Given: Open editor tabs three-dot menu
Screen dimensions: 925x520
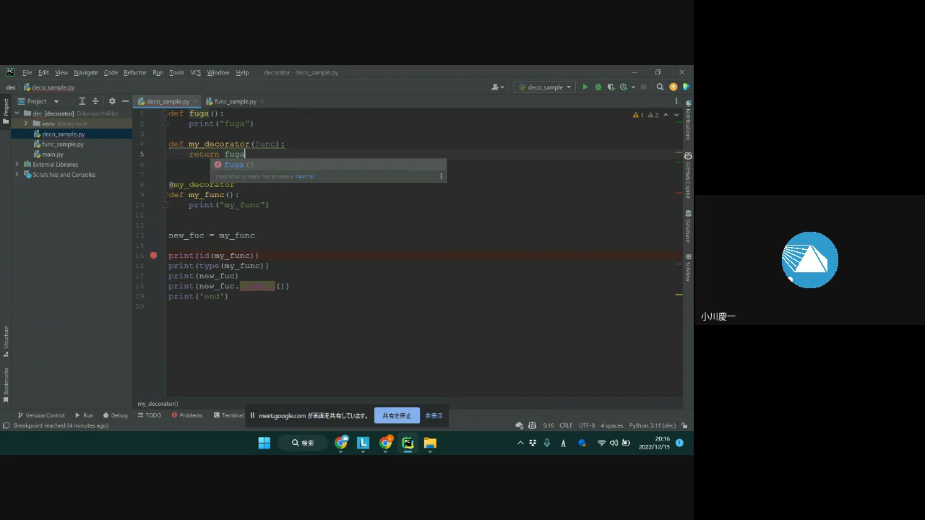Looking at the screenshot, I should pyautogui.click(x=676, y=102).
